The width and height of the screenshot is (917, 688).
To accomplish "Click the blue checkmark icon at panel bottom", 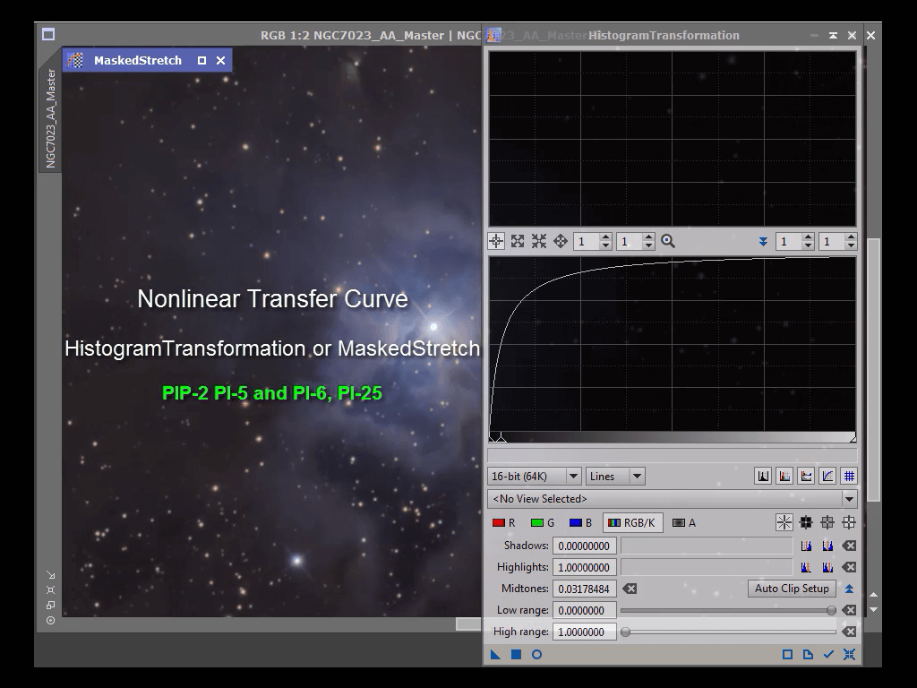I will [828, 655].
